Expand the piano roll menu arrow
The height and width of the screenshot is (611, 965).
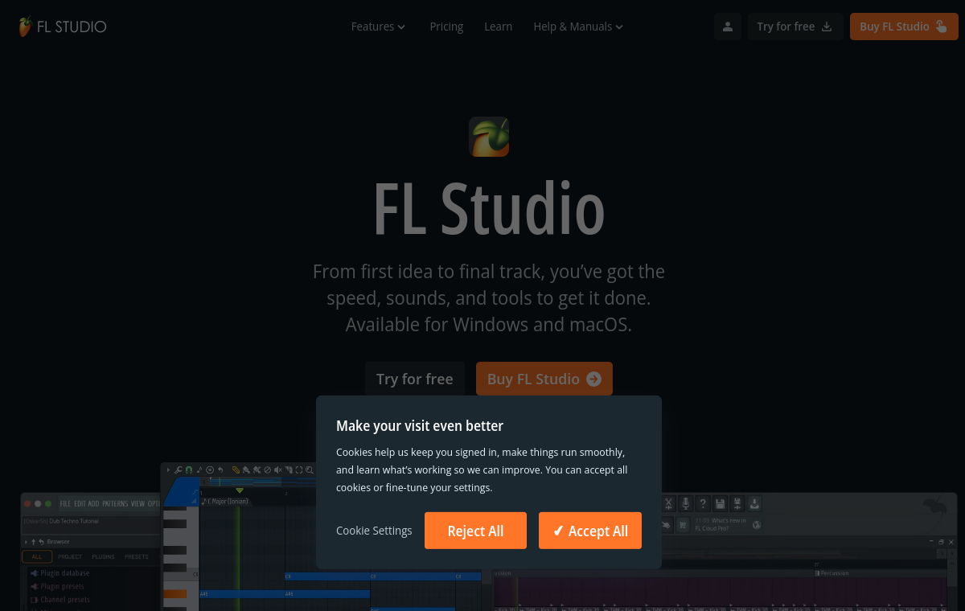pyautogui.click(x=168, y=470)
